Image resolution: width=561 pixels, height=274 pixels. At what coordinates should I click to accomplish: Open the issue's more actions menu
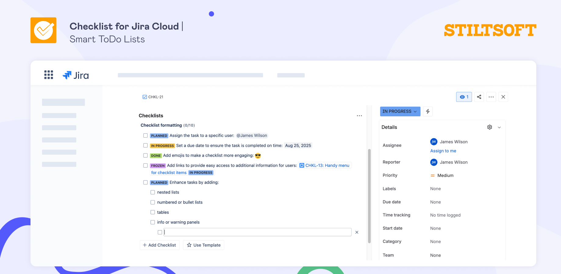(491, 97)
